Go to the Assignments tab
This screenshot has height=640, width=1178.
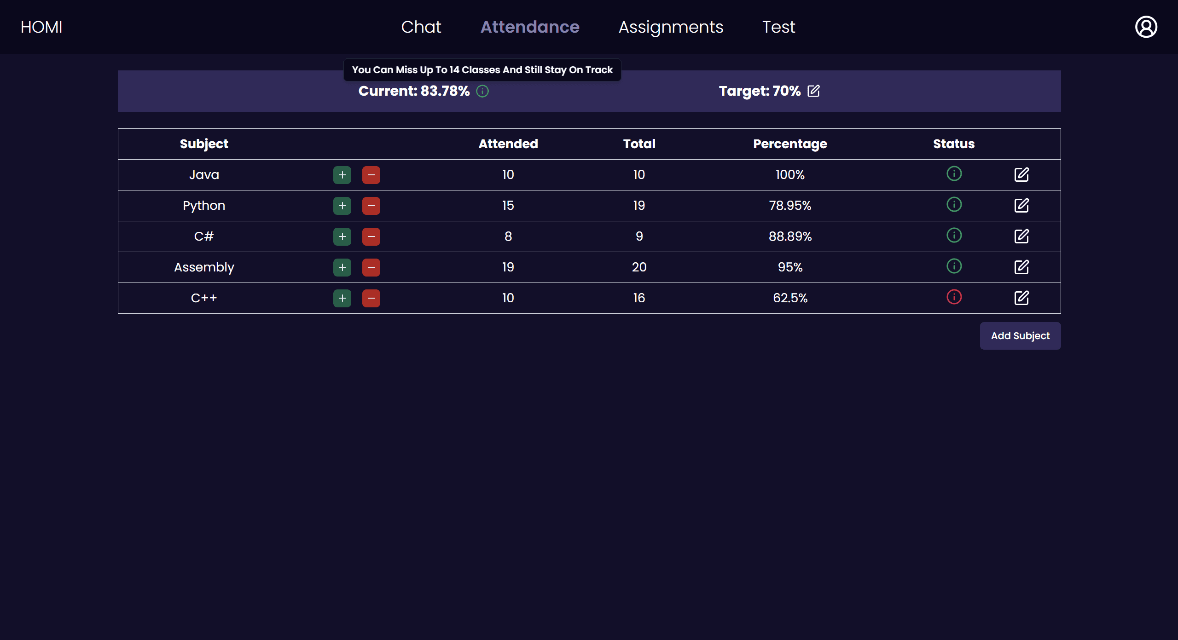[671, 27]
